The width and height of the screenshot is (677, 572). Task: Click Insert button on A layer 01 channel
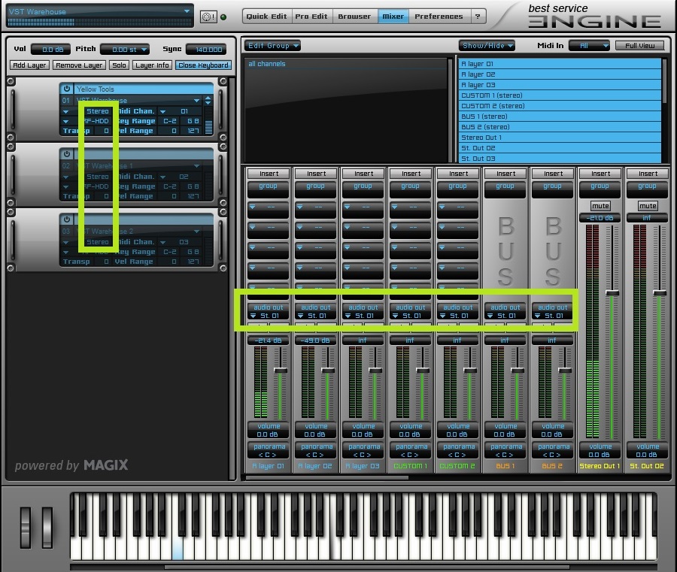click(x=269, y=174)
